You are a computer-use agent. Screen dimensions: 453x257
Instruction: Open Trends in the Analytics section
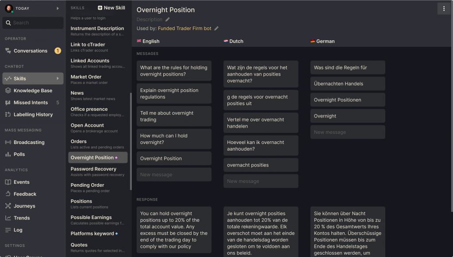pyautogui.click(x=22, y=218)
